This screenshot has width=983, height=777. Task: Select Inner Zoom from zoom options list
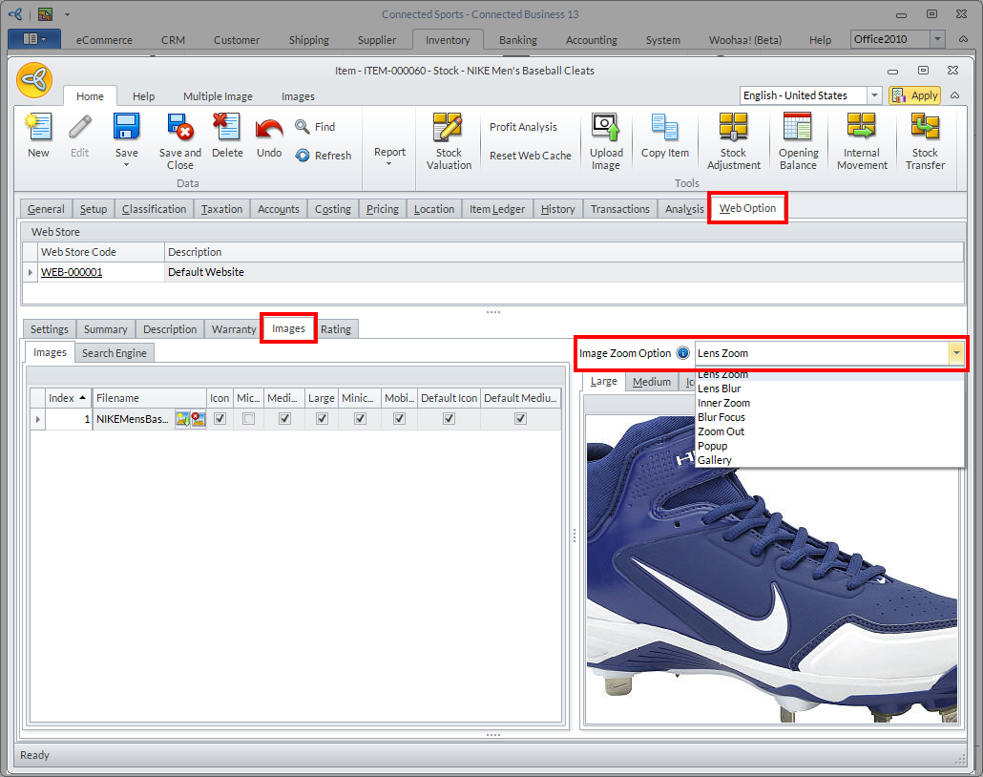[x=723, y=403]
